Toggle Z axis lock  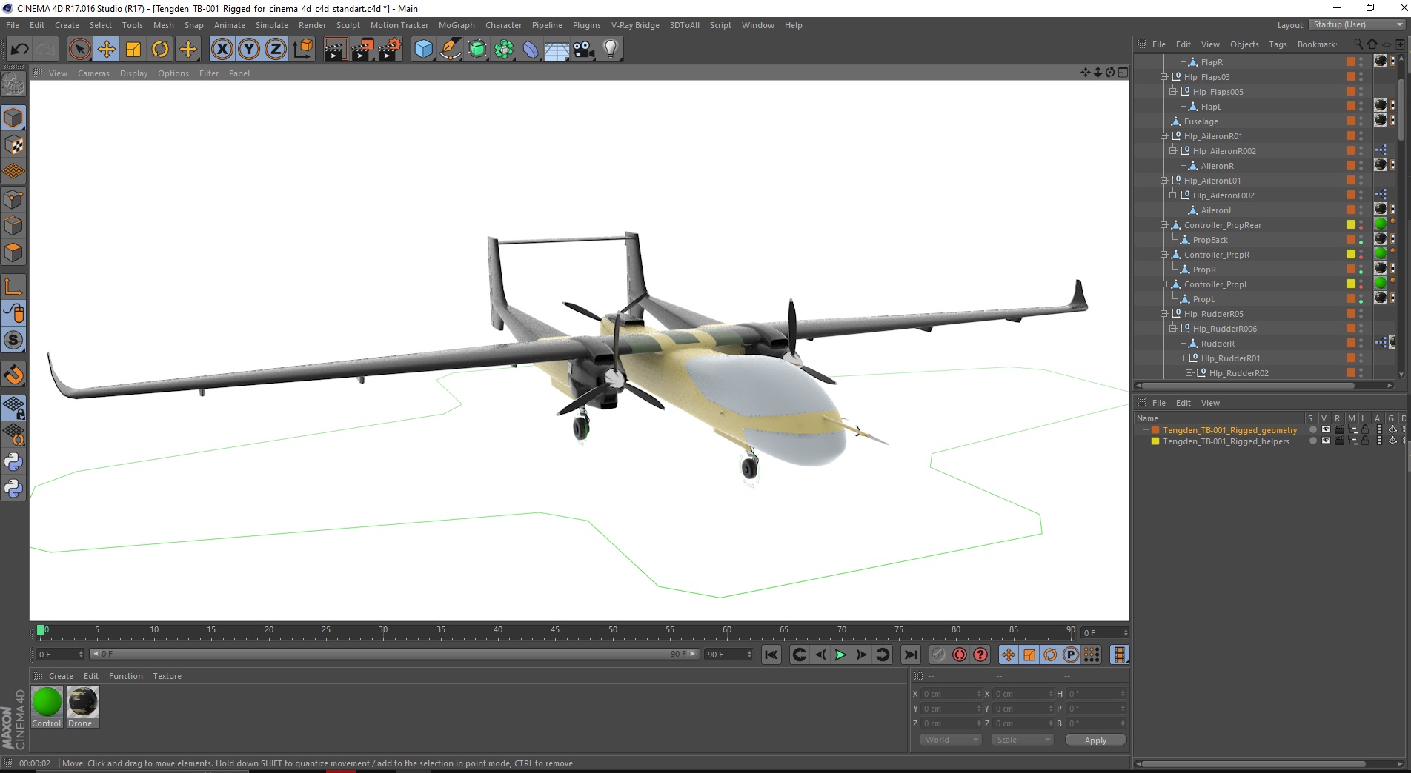276,50
